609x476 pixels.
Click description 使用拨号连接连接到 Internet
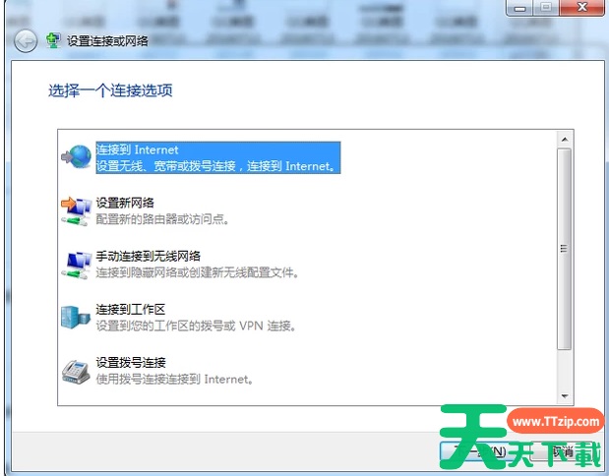[x=174, y=379]
